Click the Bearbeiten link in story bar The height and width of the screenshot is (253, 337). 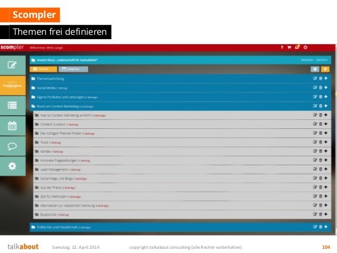(307, 60)
